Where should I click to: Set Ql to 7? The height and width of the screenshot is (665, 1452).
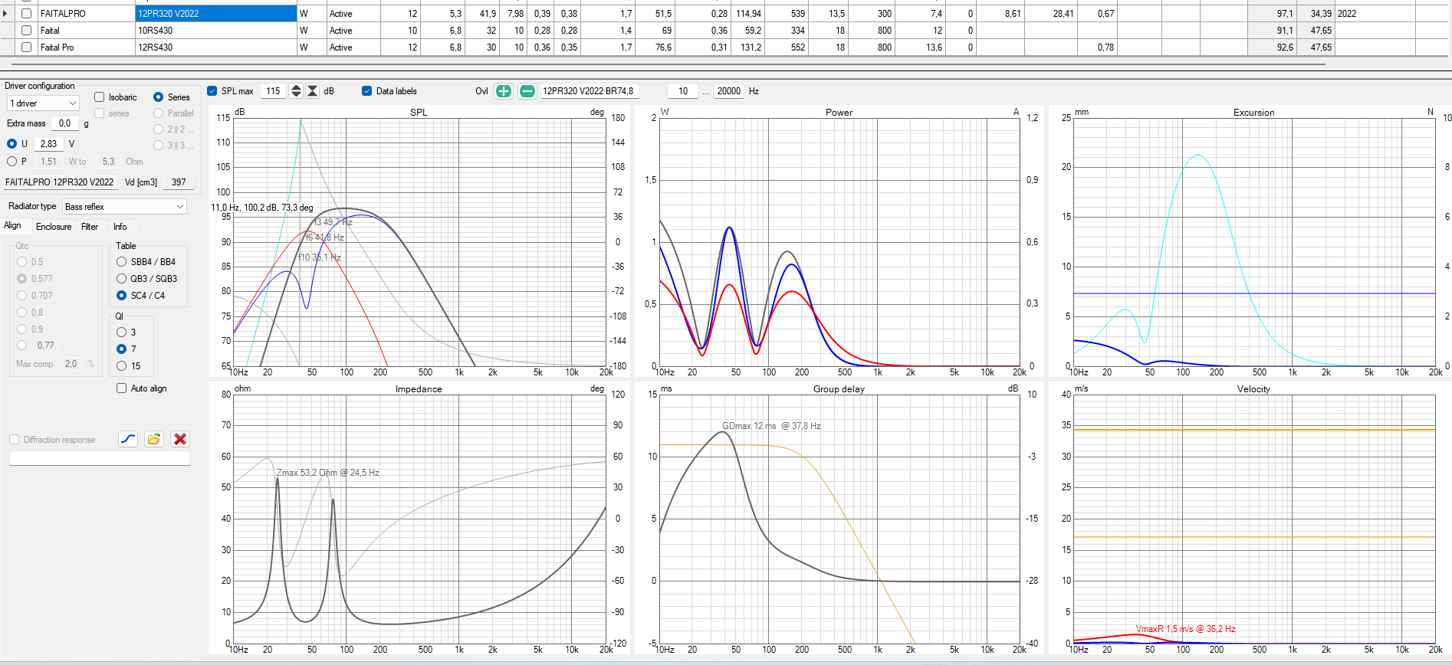[121, 349]
